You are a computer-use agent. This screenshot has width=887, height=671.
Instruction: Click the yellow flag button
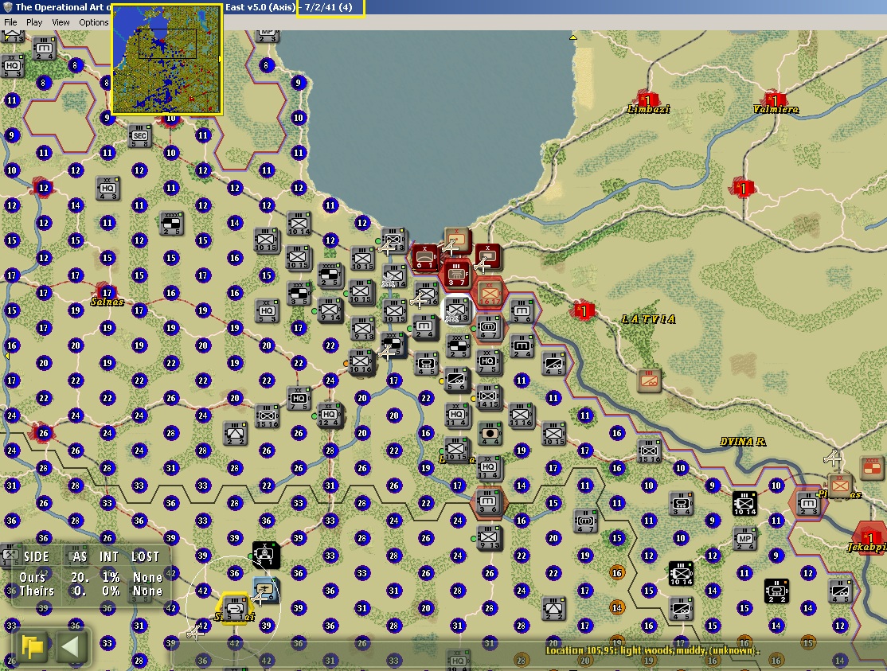[32, 646]
